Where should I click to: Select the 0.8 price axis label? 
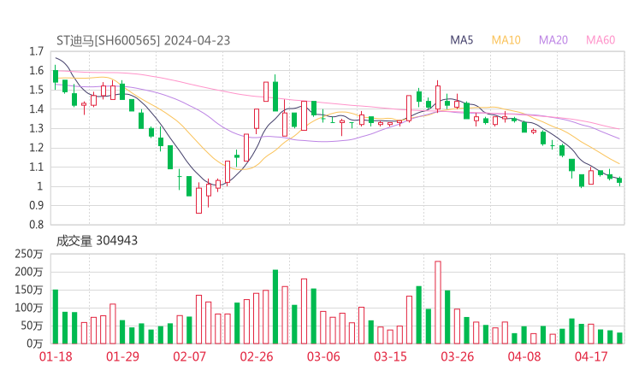tap(36, 225)
